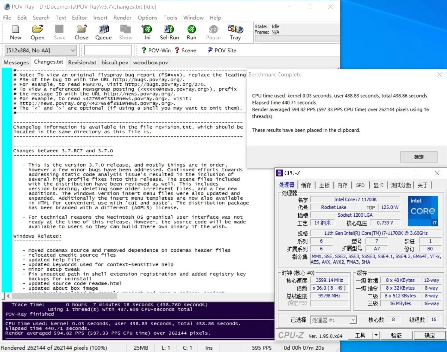Open the Search menu

tap(41, 18)
